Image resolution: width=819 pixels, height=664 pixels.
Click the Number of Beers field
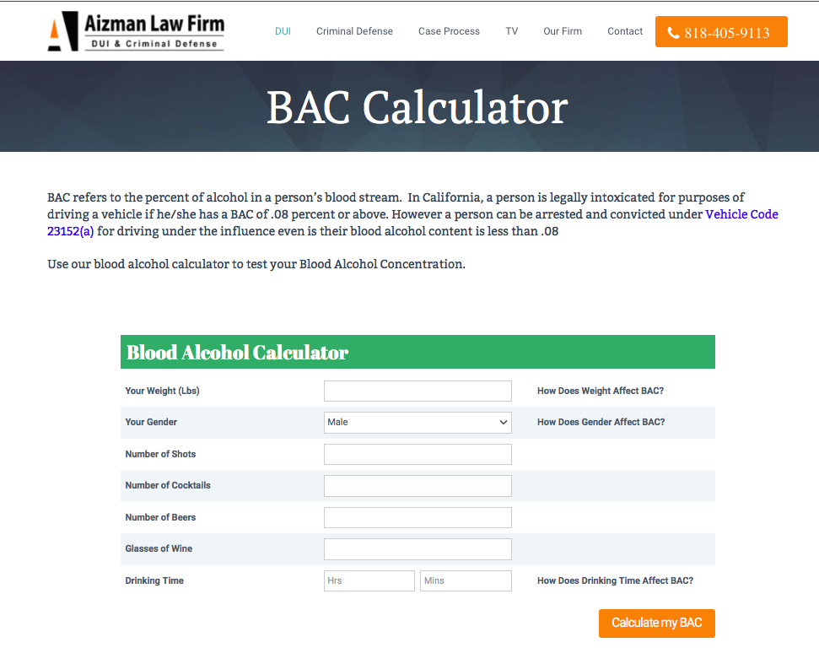coord(418,518)
